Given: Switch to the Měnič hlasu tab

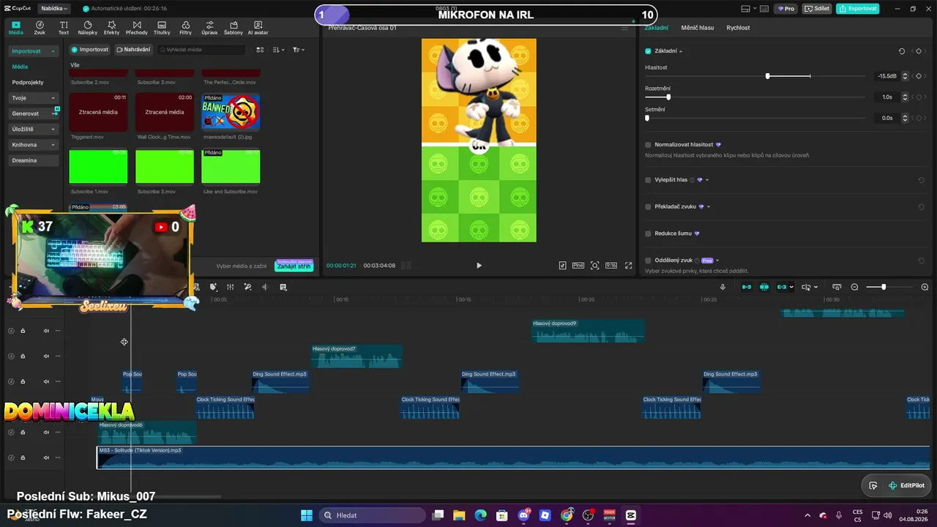Looking at the screenshot, I should 697,28.
